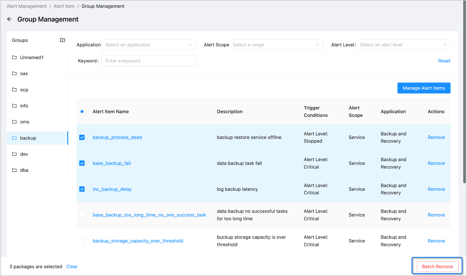
Task: Go to Alert Management breadcrumb
Action: 27,6
